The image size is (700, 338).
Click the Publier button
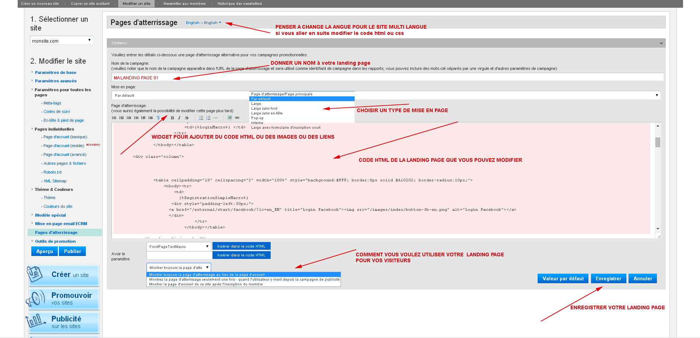pos(73,251)
